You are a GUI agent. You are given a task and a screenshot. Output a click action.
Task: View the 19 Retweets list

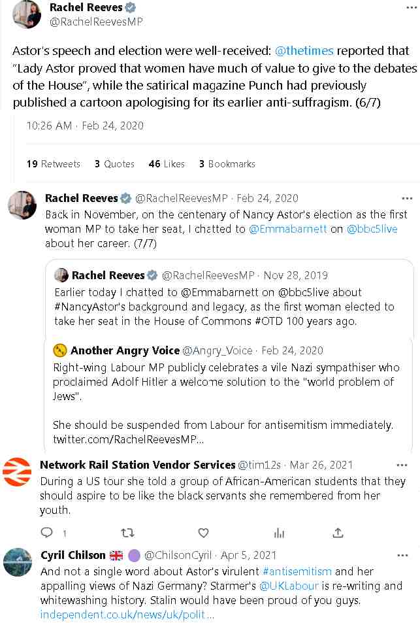click(x=54, y=164)
